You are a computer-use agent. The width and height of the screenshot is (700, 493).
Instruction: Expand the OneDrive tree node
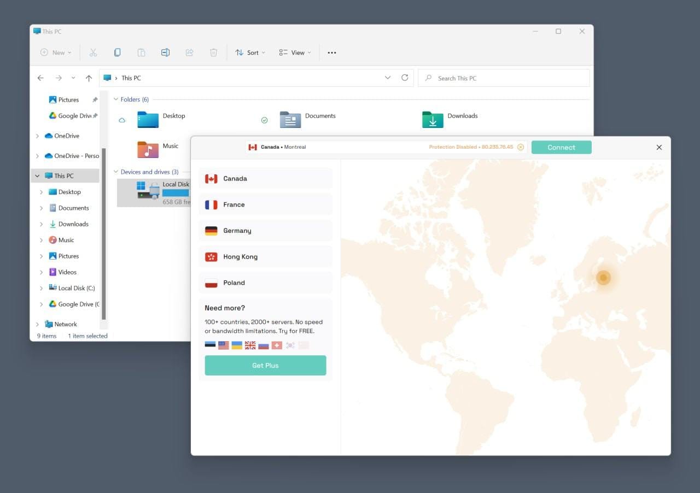tap(37, 136)
